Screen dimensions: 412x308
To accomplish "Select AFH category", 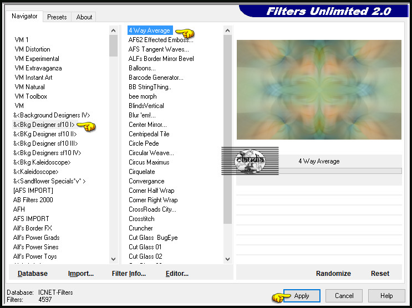I will click(x=19, y=209).
